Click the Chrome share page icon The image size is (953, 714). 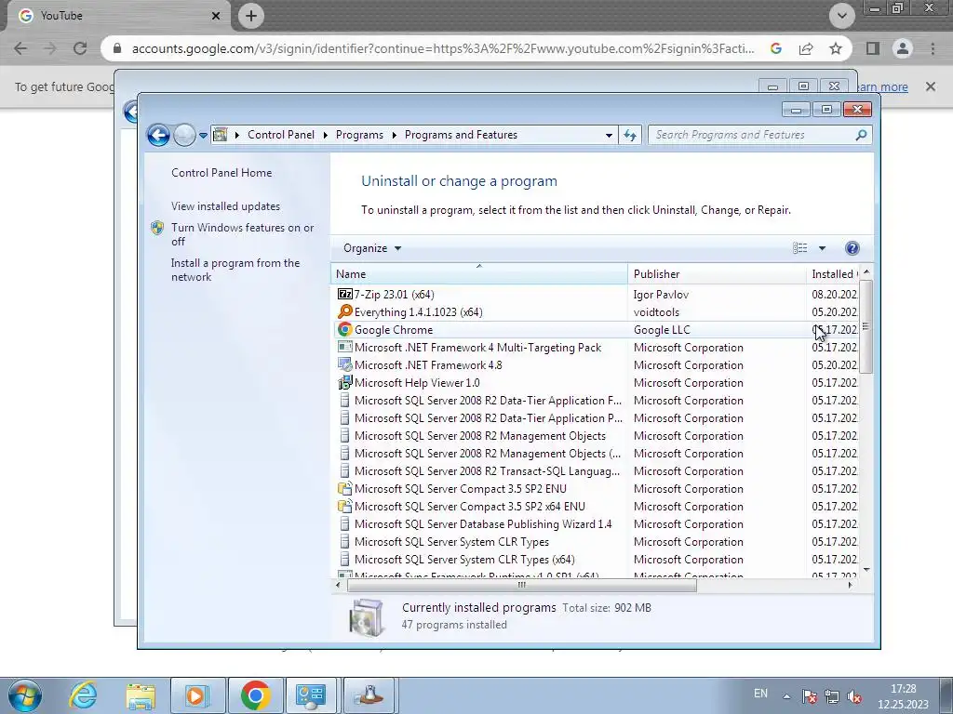[806, 48]
